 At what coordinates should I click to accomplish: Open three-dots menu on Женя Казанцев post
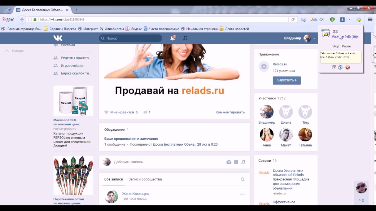(x=242, y=194)
